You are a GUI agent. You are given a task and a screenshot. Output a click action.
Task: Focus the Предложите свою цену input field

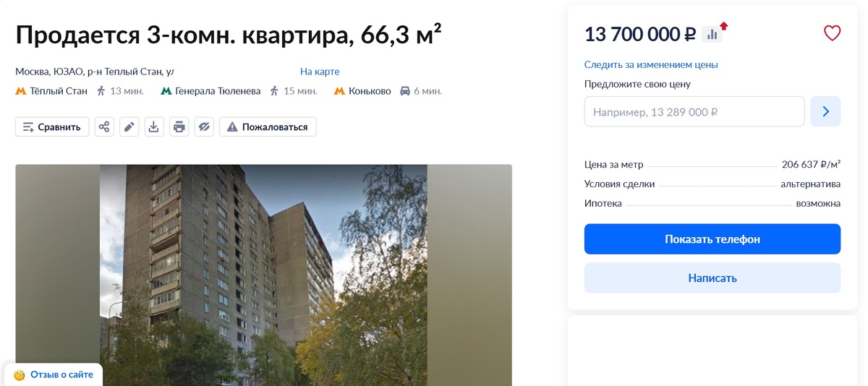pos(694,112)
